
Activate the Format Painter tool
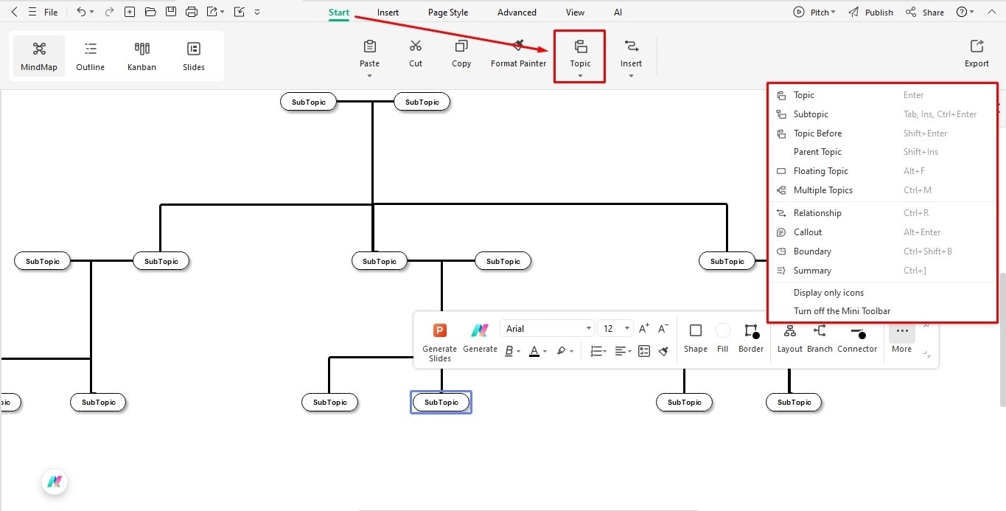tap(518, 53)
